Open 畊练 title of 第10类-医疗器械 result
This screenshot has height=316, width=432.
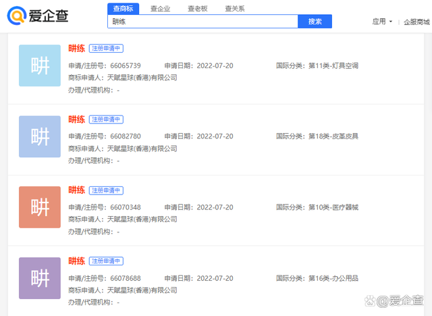(x=76, y=190)
